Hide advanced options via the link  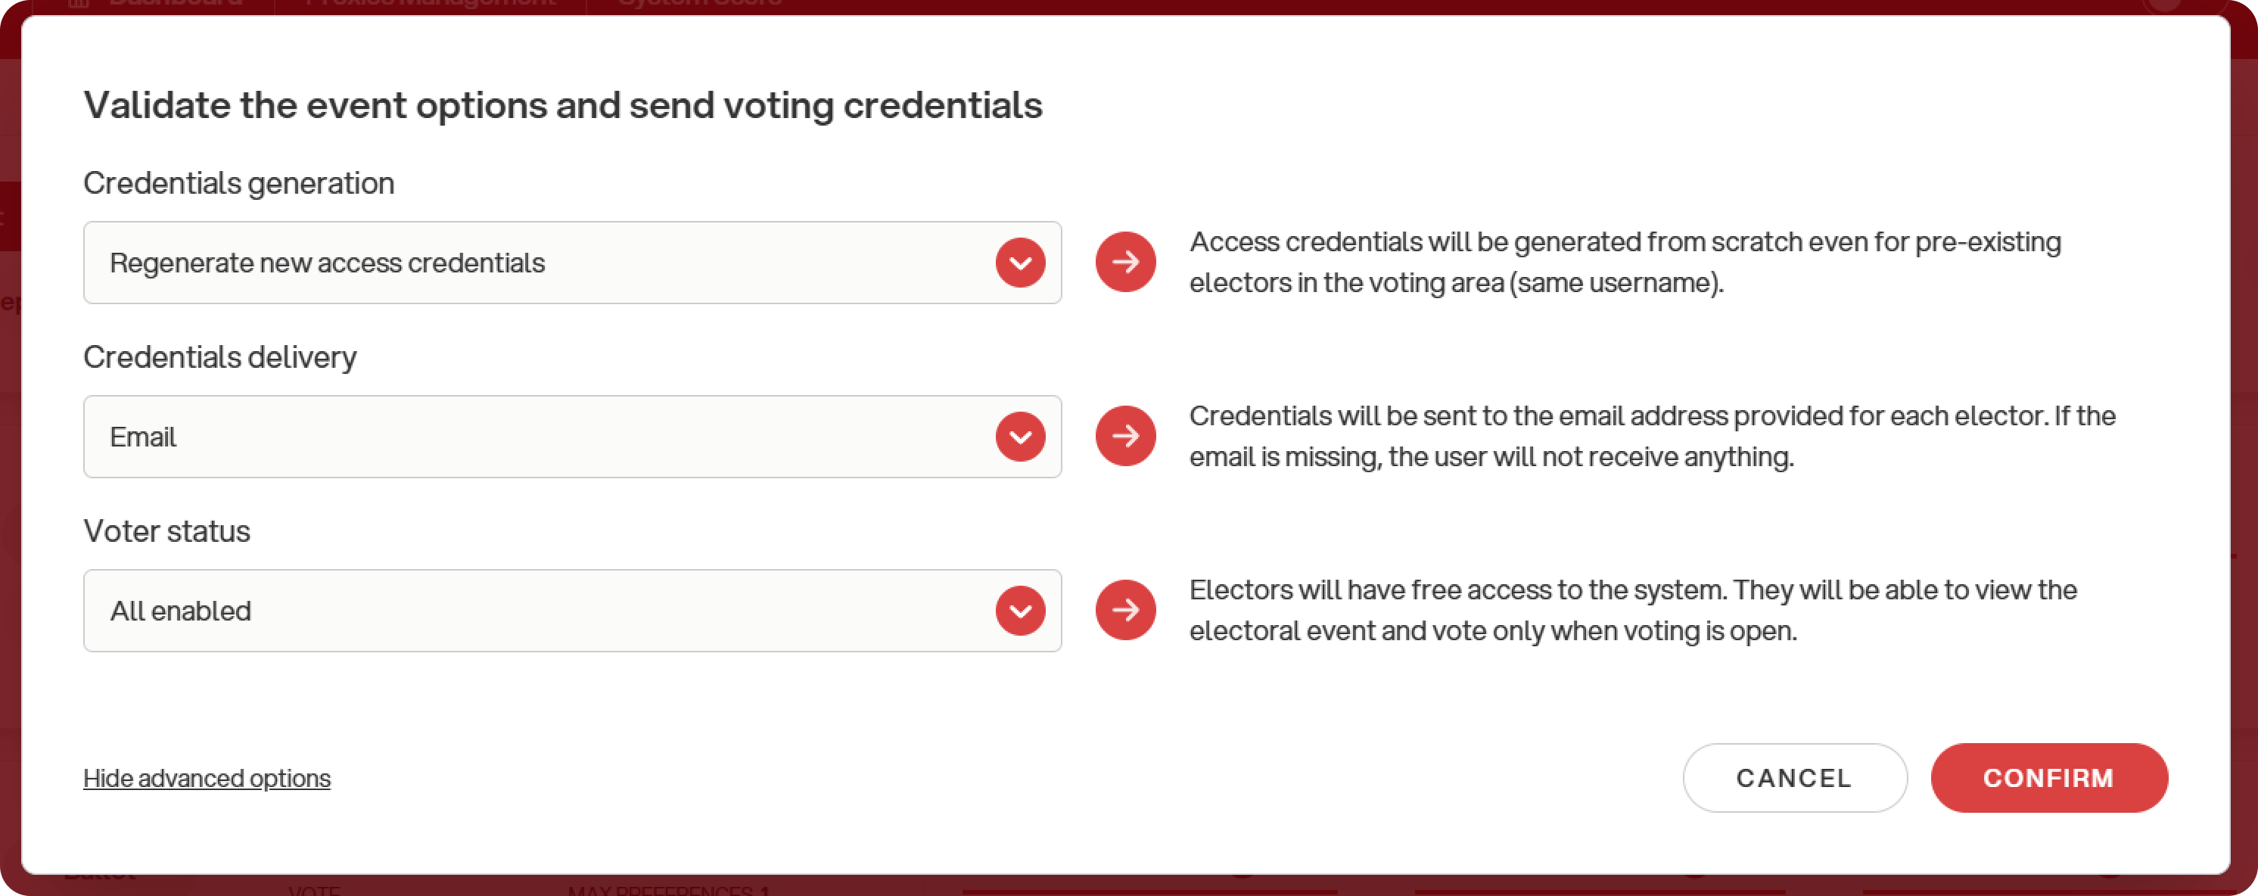click(207, 779)
